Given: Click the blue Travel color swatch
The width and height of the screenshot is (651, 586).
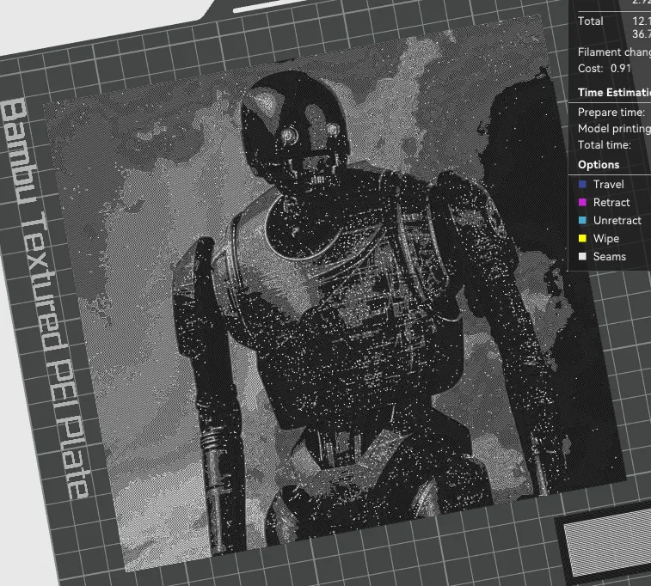Looking at the screenshot, I should coord(582,184).
